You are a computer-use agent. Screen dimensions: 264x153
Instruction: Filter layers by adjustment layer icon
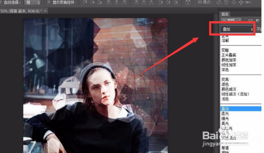coord(257,20)
